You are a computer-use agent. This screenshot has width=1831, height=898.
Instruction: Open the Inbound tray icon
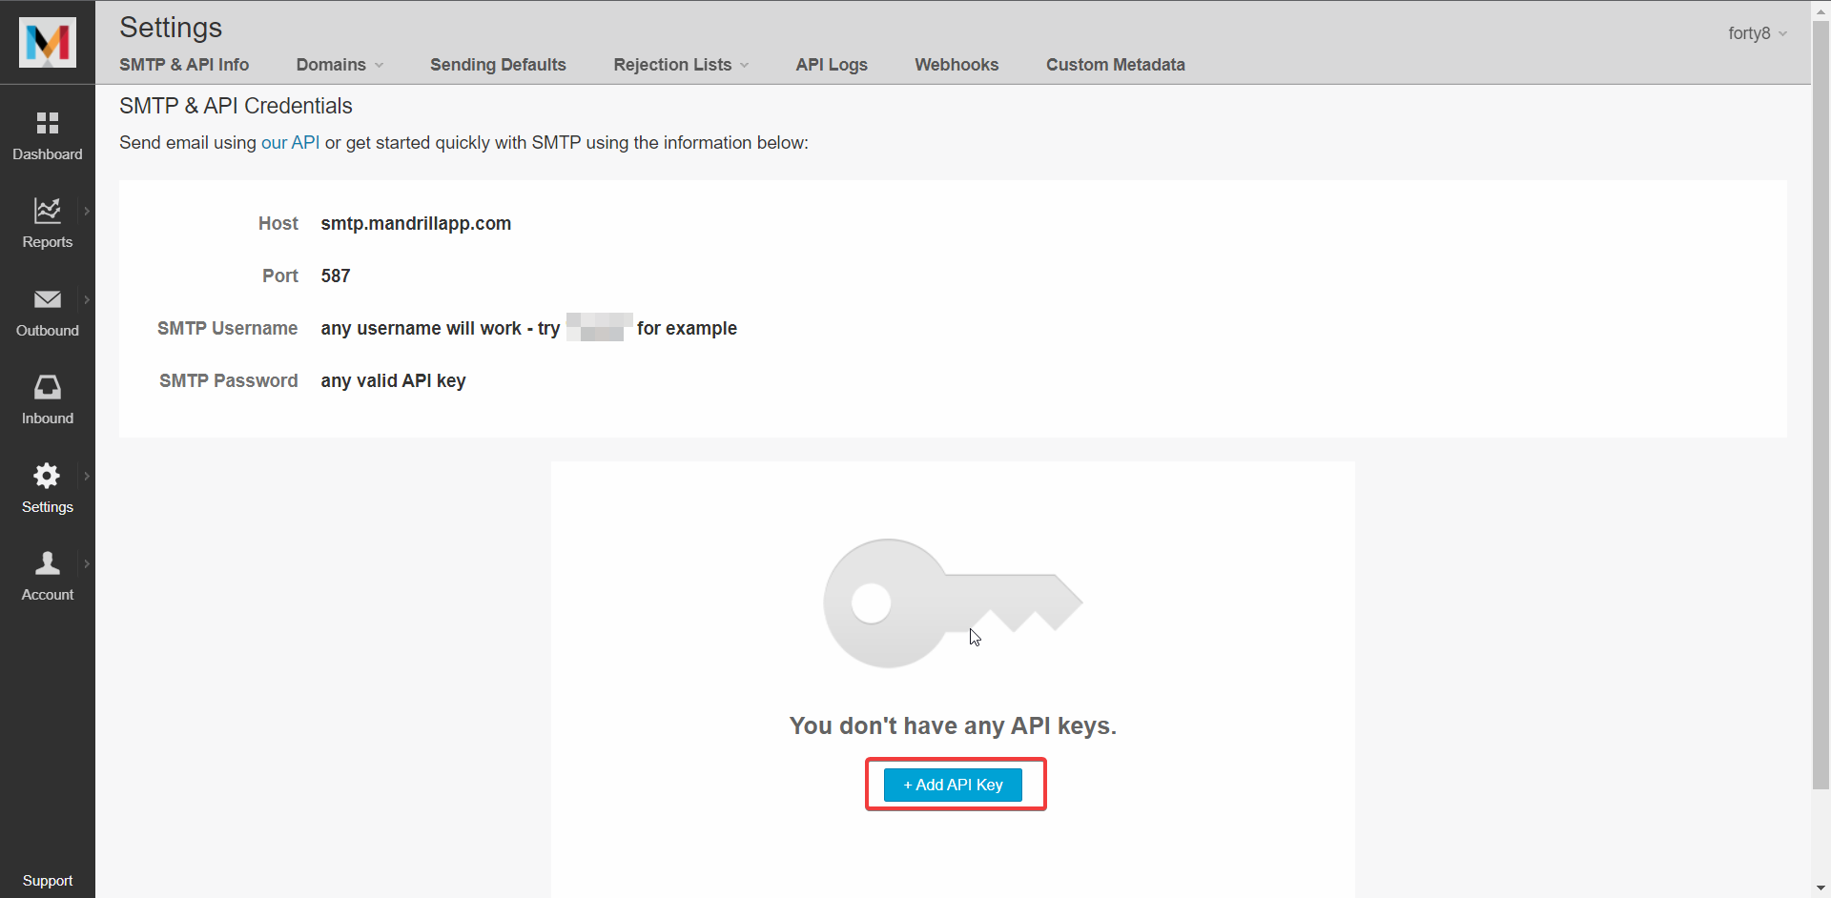pos(48,386)
